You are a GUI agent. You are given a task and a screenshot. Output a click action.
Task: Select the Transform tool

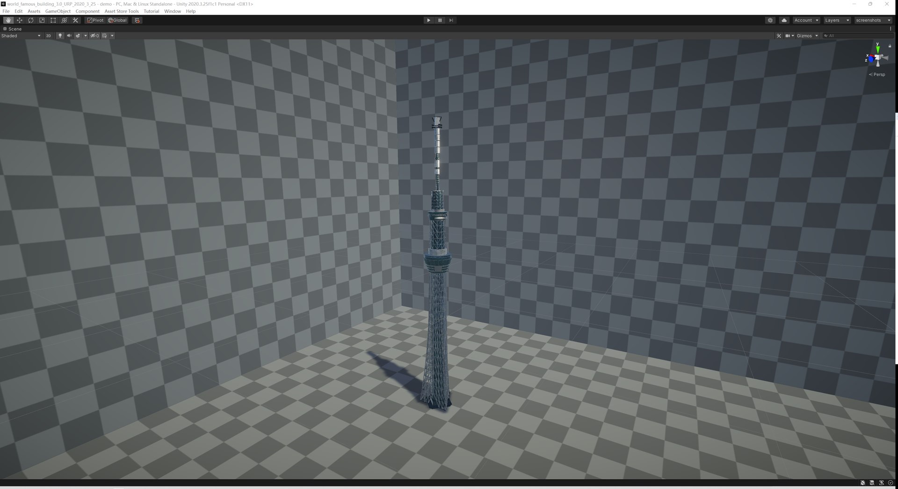point(65,20)
